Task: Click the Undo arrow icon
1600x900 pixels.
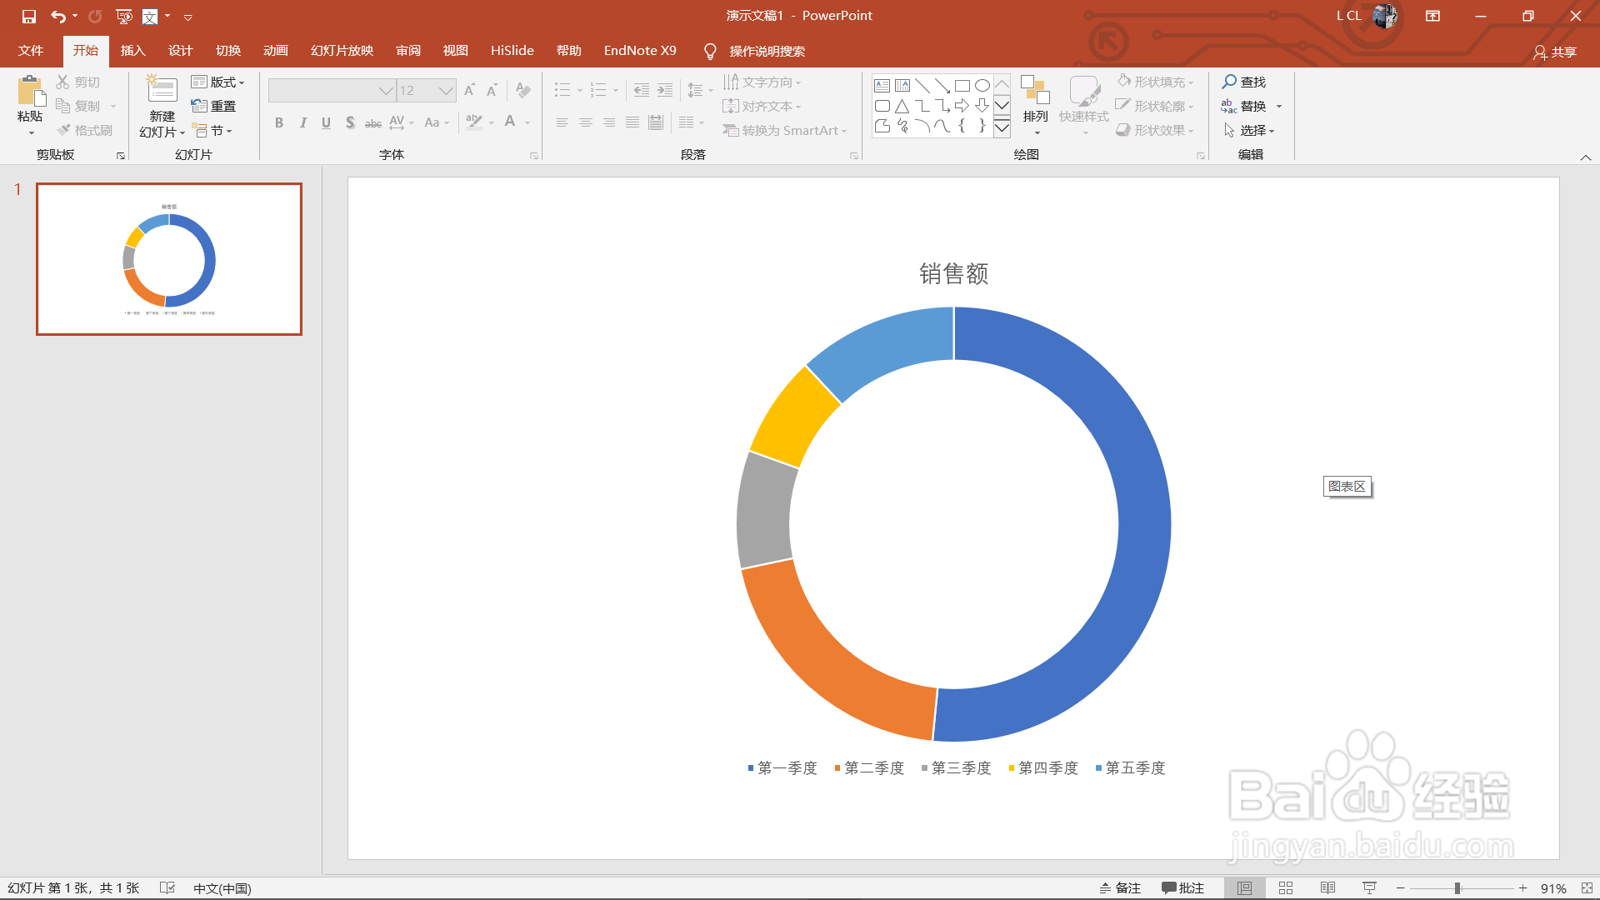Action: (x=57, y=16)
